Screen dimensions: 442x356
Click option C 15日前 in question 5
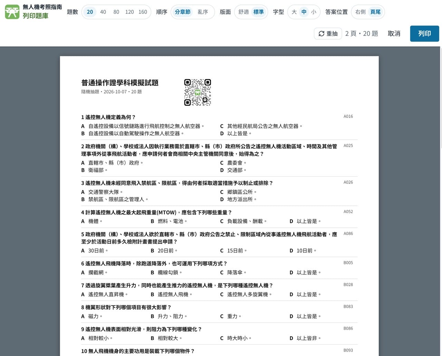[x=233, y=250]
